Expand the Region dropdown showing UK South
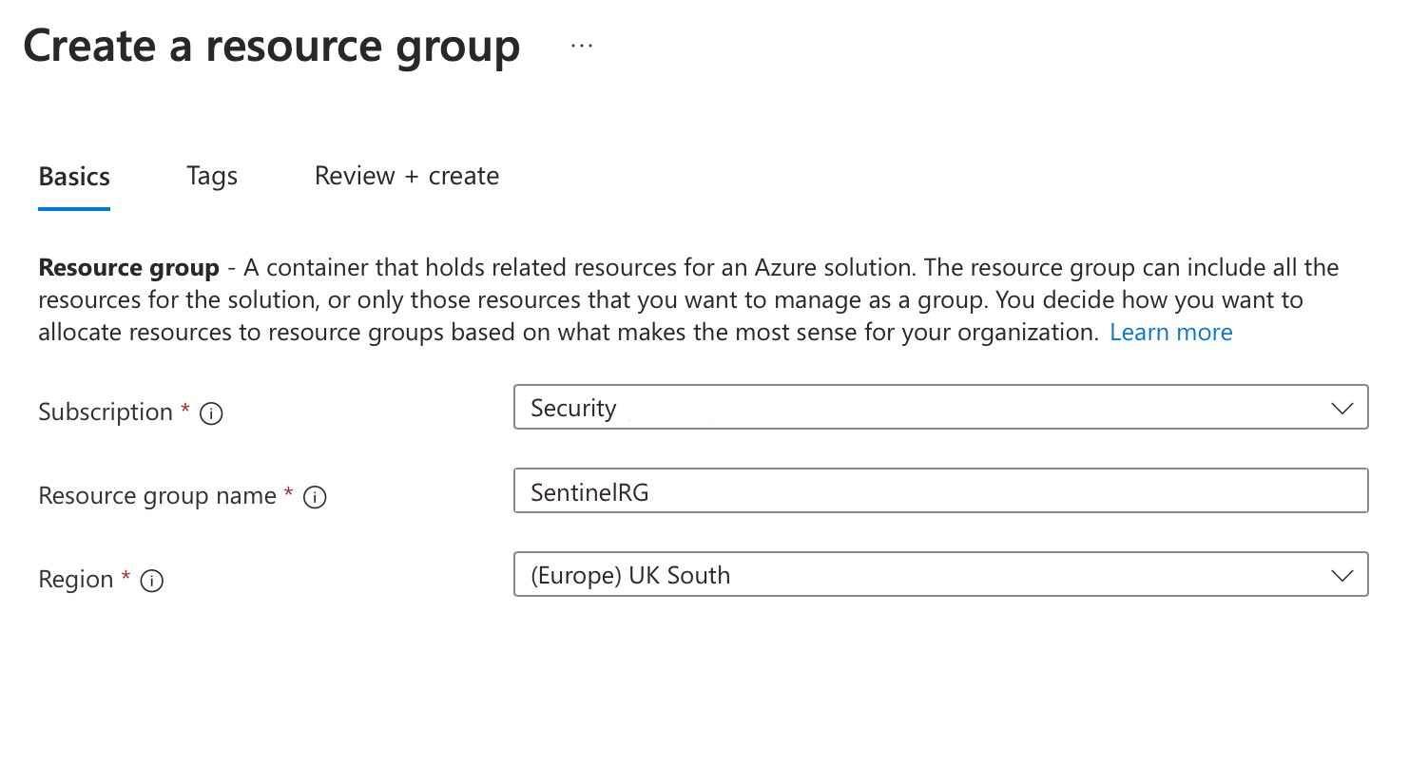1409x766 pixels. (940, 574)
